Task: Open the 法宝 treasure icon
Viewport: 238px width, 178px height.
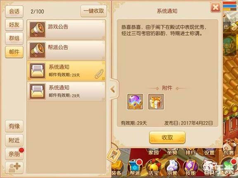Action: pos(153,168)
